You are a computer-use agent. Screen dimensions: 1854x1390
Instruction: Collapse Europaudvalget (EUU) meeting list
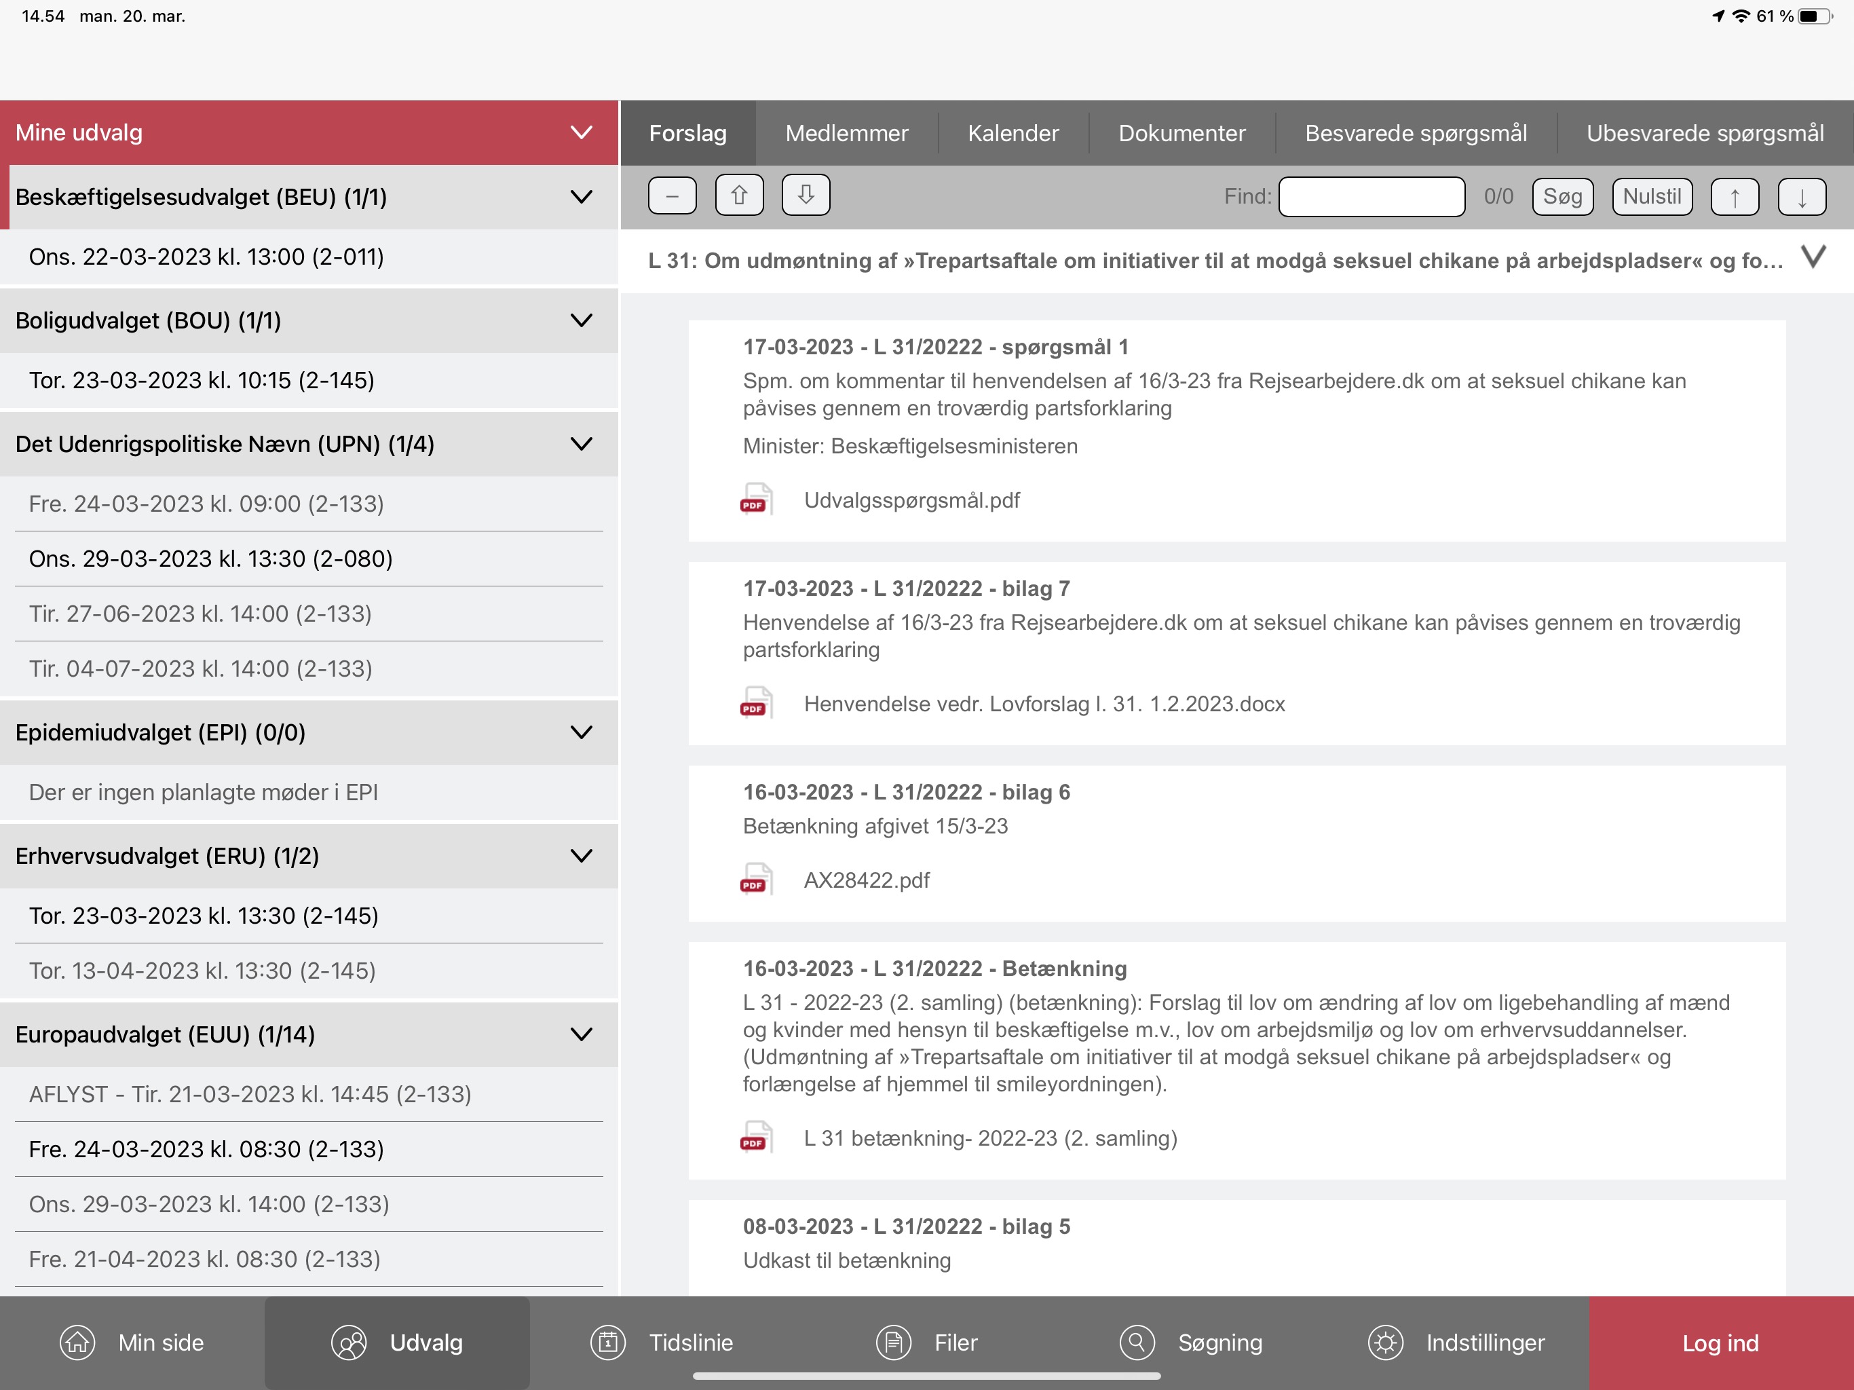pyautogui.click(x=581, y=1034)
